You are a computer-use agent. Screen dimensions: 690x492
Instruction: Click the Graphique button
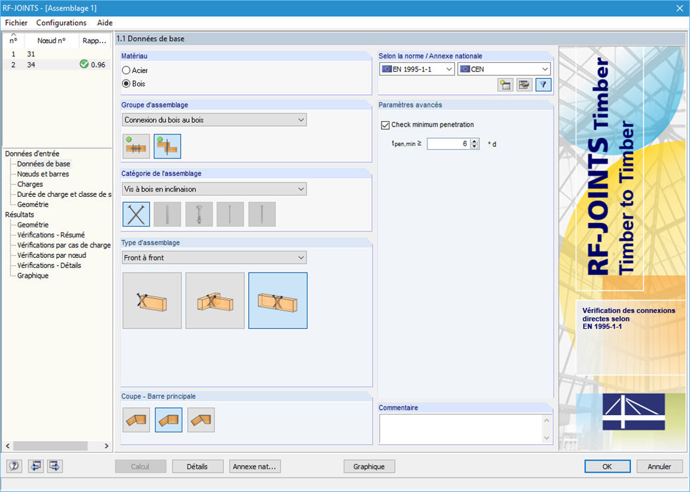(x=369, y=467)
